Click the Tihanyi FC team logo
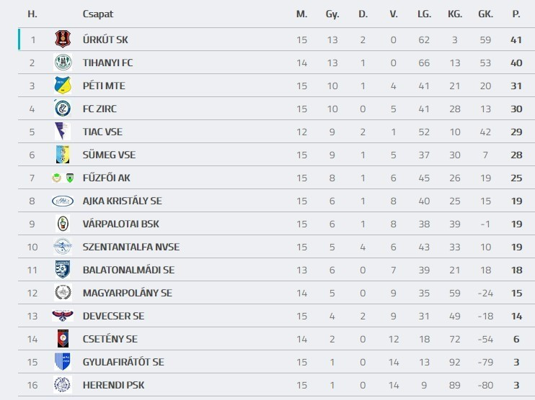Image resolution: width=535 pixels, height=400 pixels. coord(63,63)
